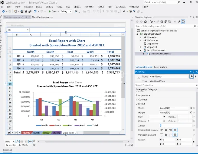Toggle the Preview Selected Items icon
198x154 pixels.
183,22
